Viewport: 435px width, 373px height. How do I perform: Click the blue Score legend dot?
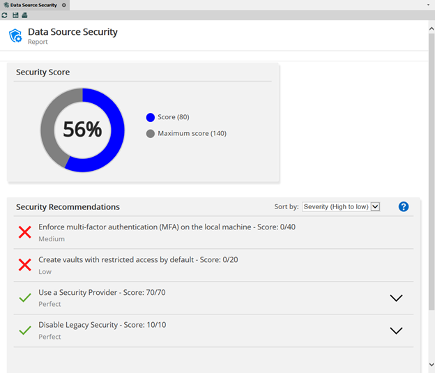coord(150,117)
